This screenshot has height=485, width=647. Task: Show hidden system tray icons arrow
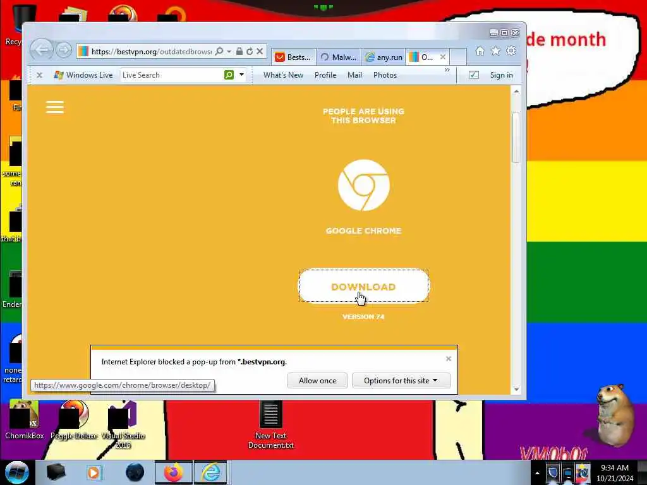coord(537,473)
